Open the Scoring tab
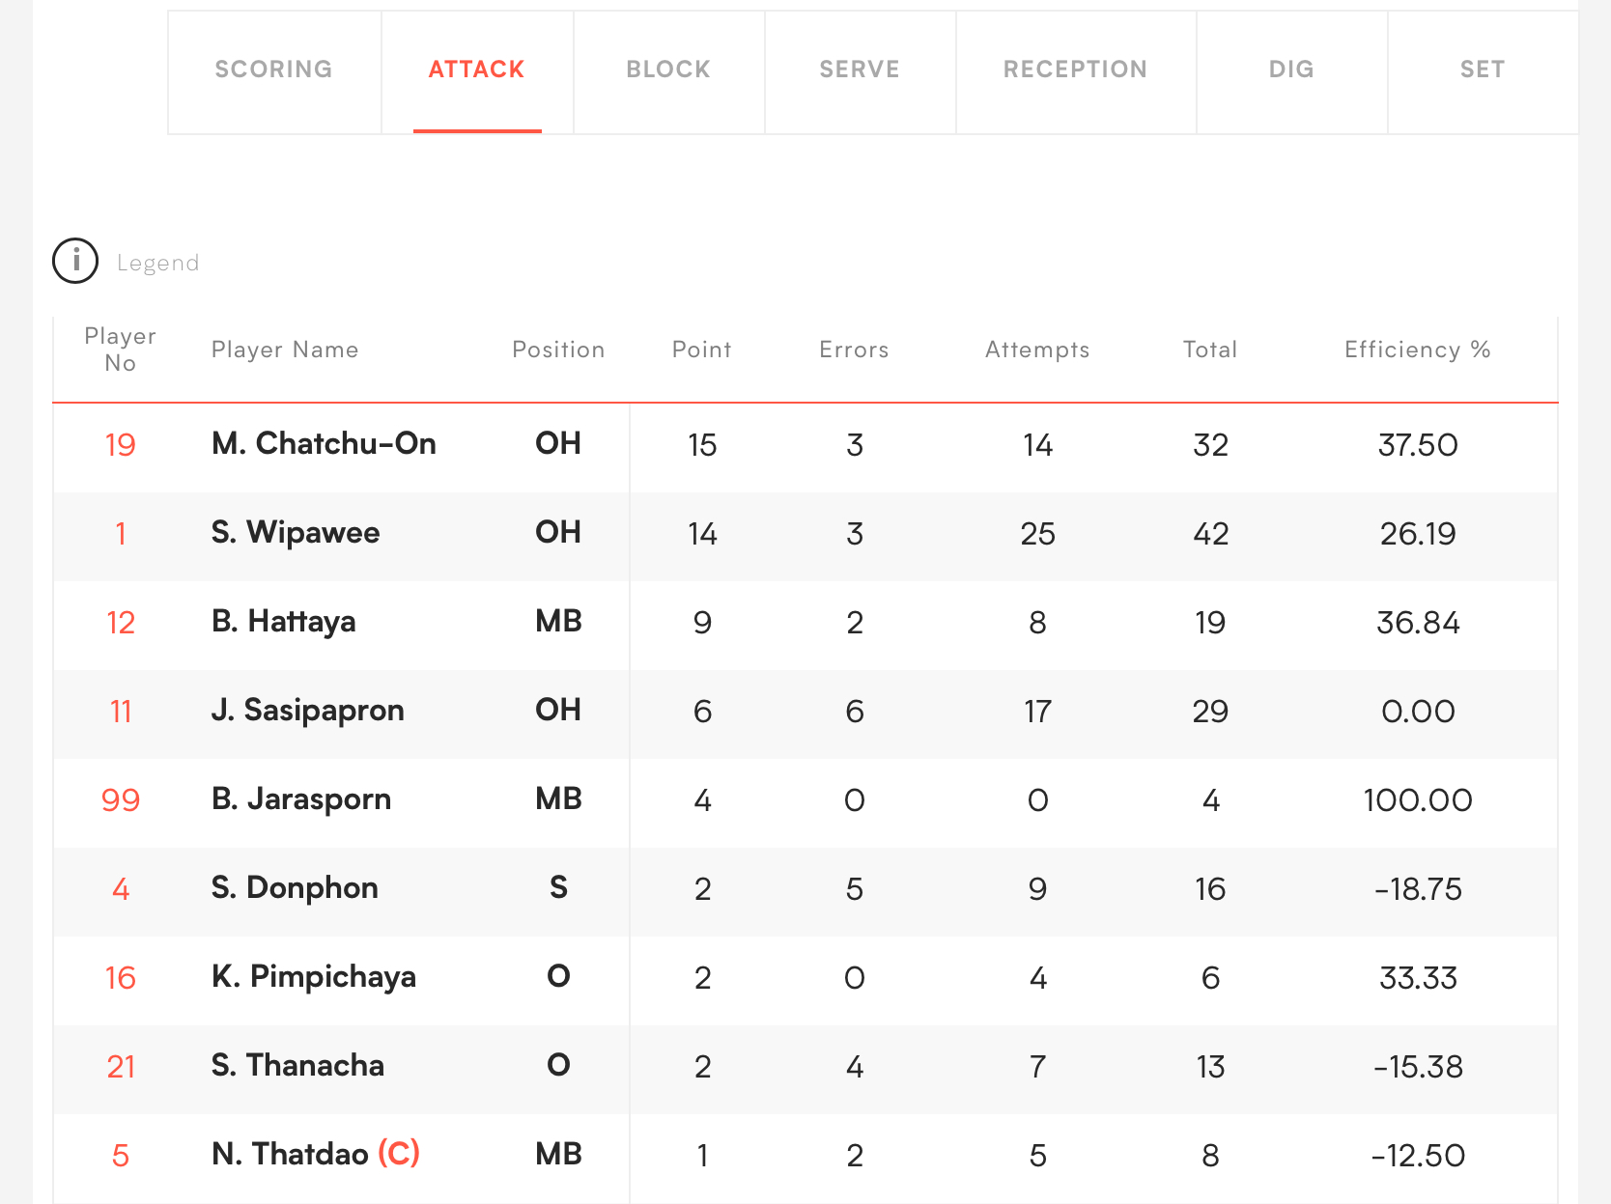 (x=273, y=70)
